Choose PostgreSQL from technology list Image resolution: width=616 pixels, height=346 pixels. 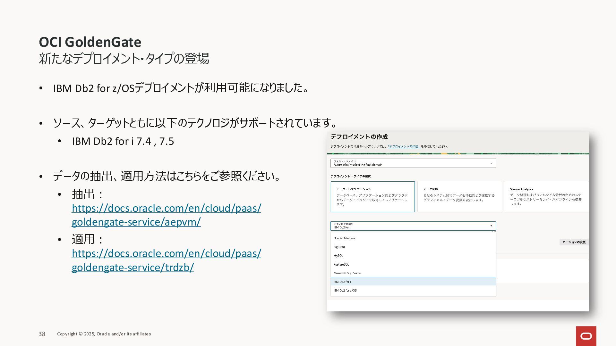coord(413,264)
